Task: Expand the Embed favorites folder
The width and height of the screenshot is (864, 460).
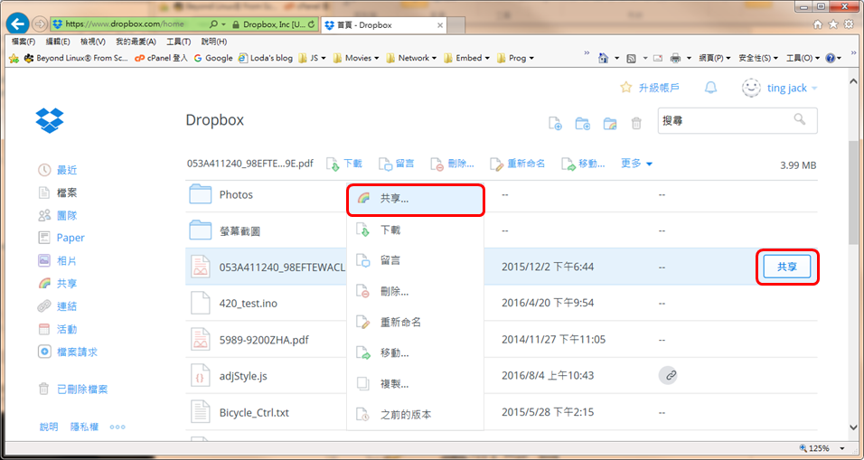Action: (x=466, y=58)
